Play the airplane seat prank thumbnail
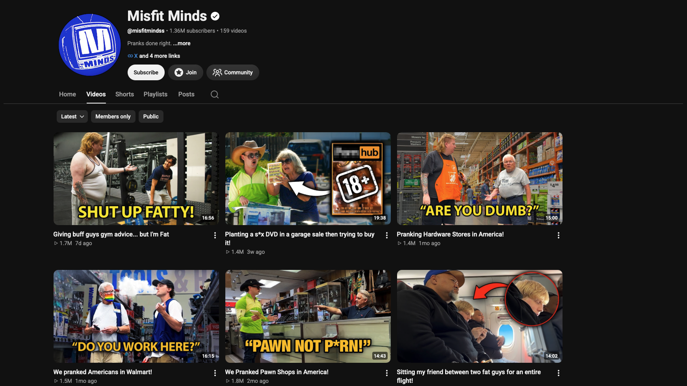This screenshot has height=386, width=687. pos(480,316)
